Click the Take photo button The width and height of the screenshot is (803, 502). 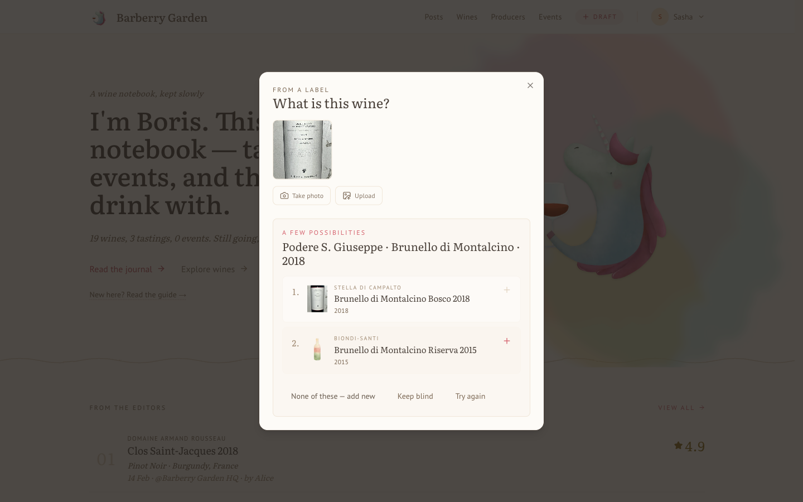(x=302, y=196)
